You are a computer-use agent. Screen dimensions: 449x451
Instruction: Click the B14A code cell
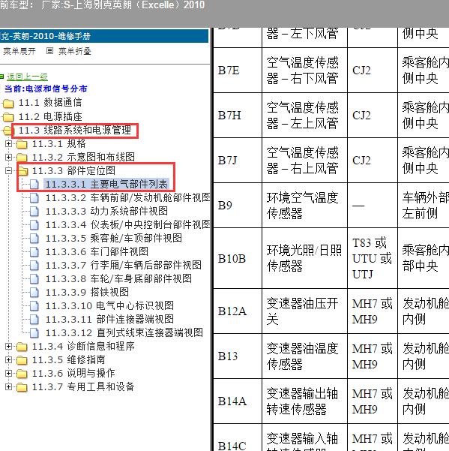(x=238, y=401)
